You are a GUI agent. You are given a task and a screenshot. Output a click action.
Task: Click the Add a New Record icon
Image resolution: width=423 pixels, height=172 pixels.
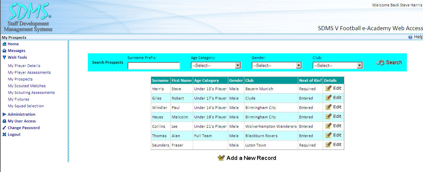221,158
